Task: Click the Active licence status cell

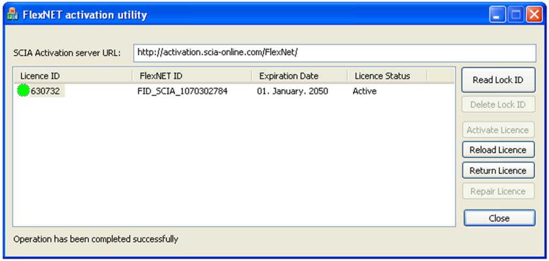Action: (x=365, y=91)
